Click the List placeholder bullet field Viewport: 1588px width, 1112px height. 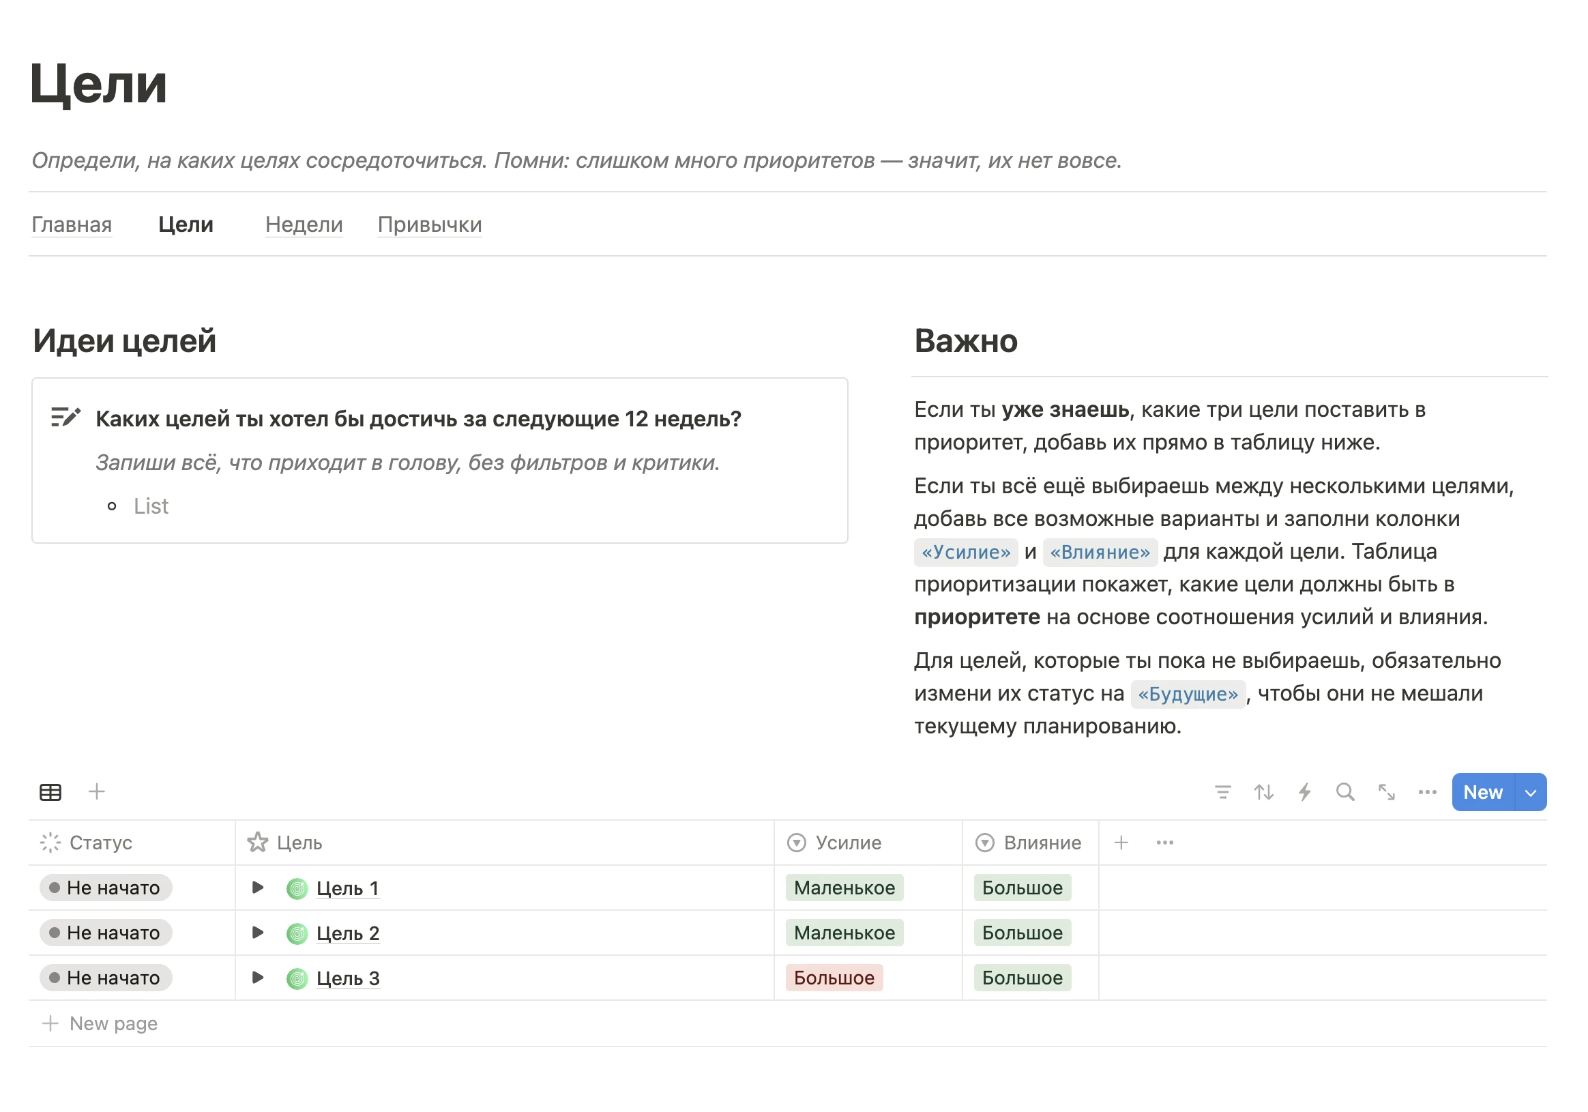[x=151, y=506]
